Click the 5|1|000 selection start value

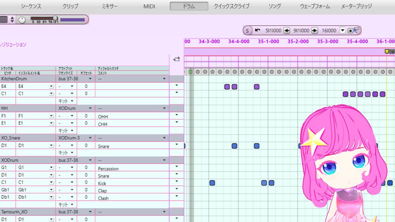273,31
